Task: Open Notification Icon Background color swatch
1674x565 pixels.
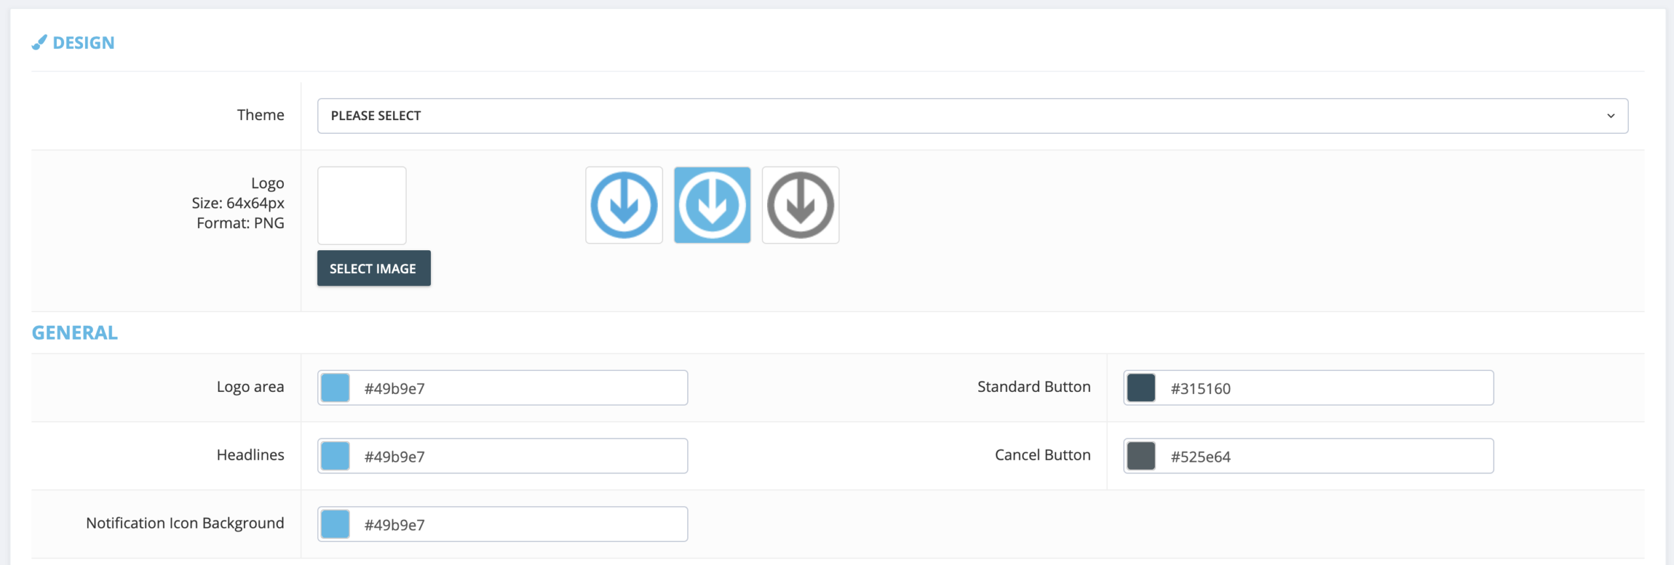Action: [x=335, y=524]
